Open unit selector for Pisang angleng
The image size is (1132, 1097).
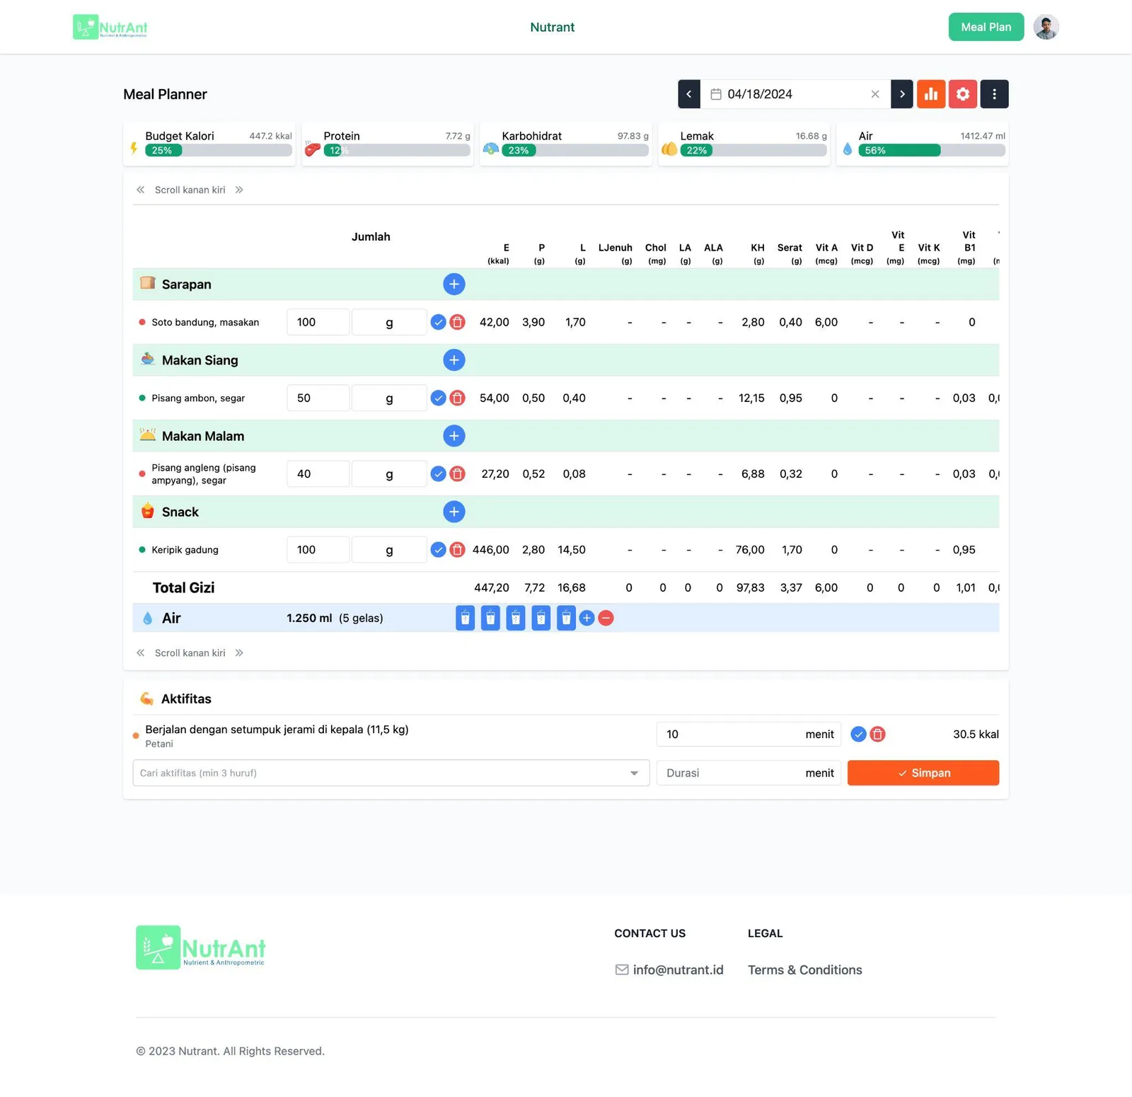tap(389, 473)
